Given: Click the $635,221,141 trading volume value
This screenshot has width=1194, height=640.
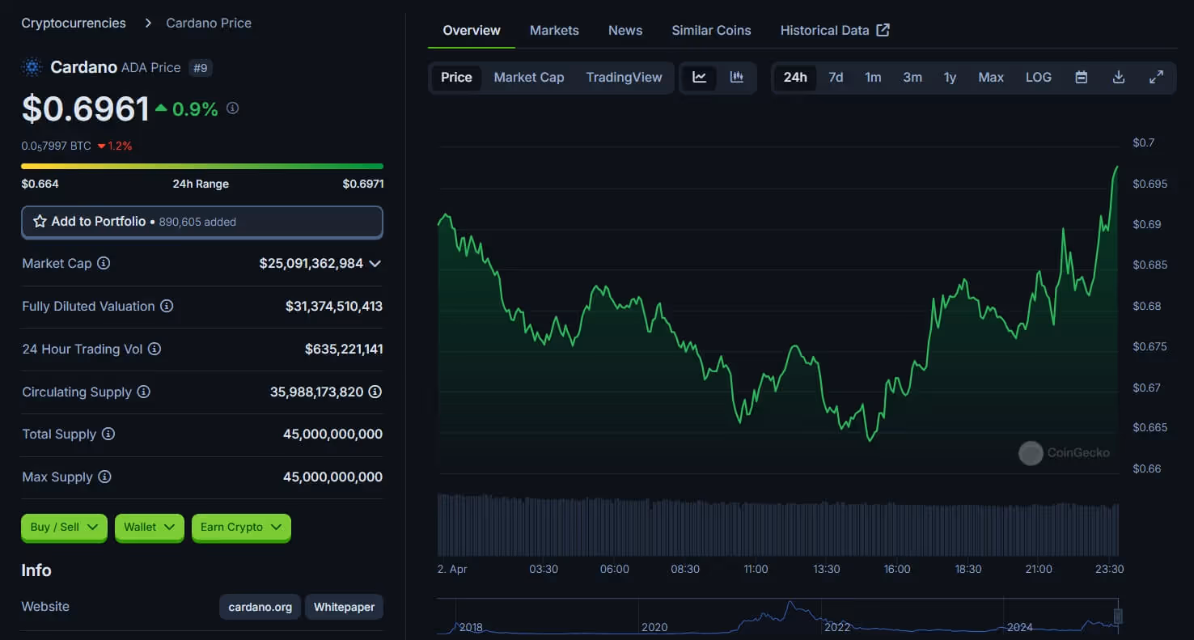Looking at the screenshot, I should (x=344, y=350).
